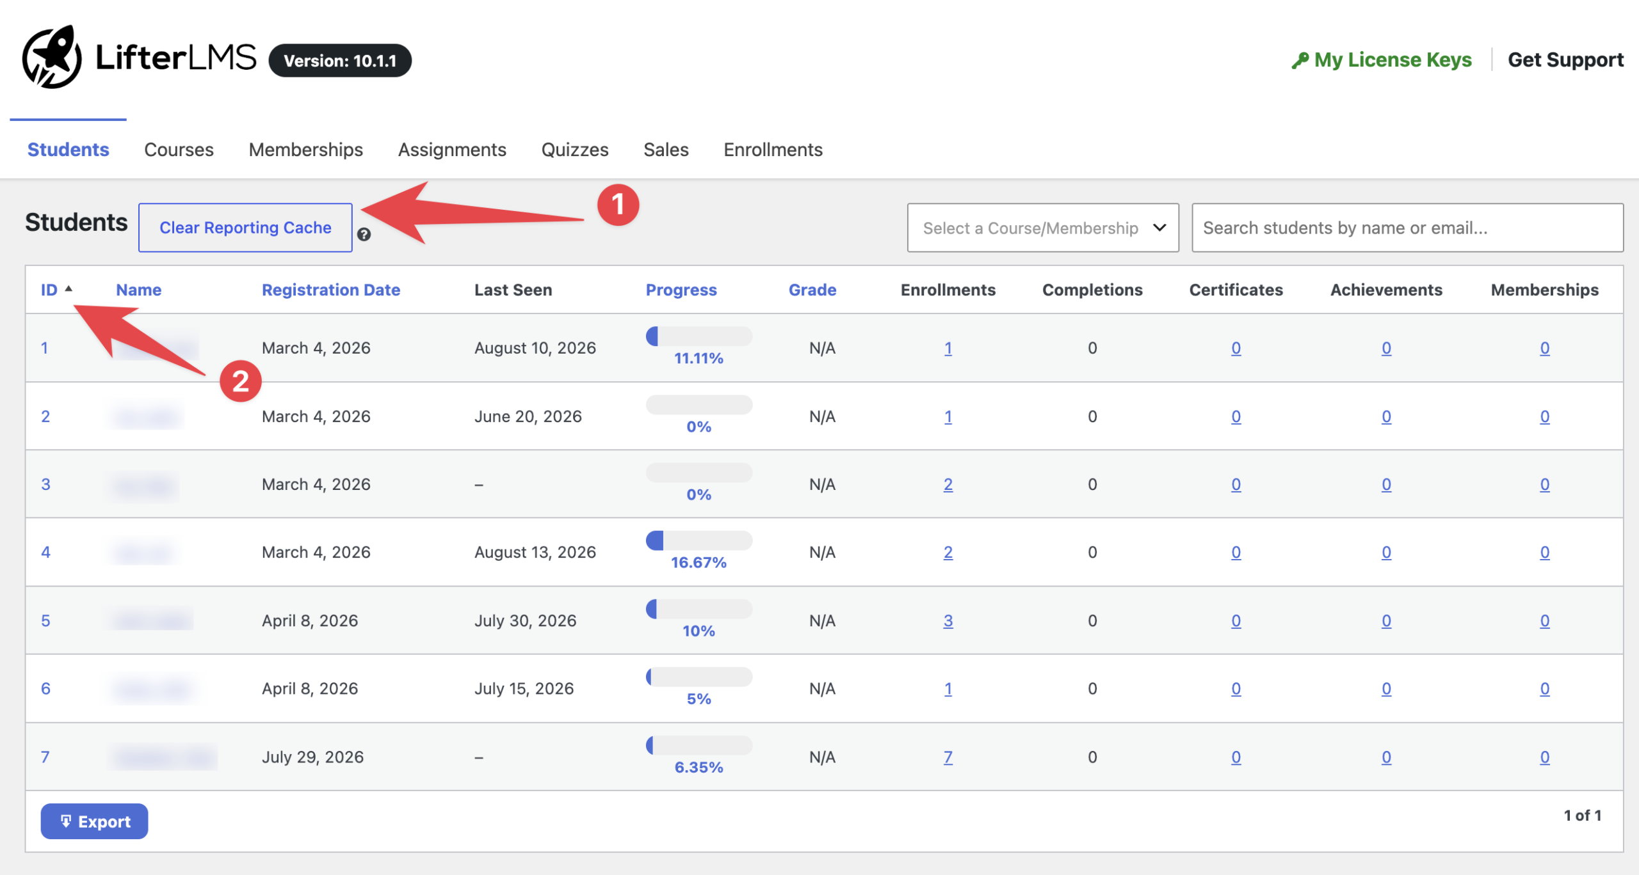Click the 10% progress label for student 5

[698, 631]
